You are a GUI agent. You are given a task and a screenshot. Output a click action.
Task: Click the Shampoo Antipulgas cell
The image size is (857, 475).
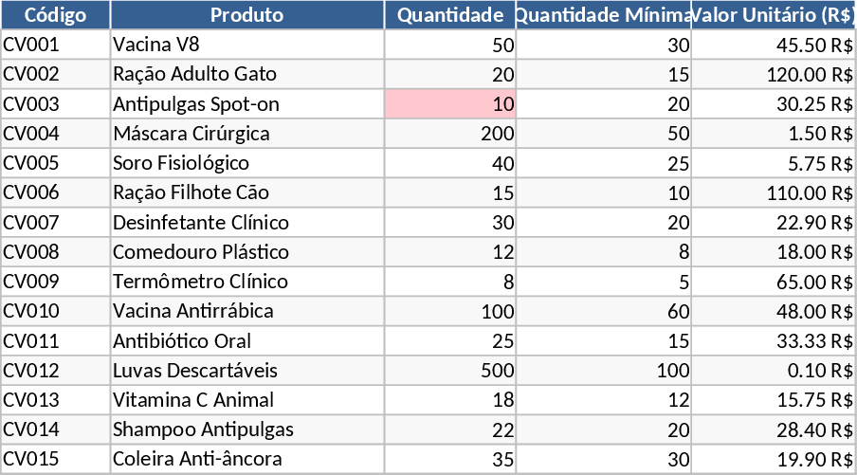(246, 429)
